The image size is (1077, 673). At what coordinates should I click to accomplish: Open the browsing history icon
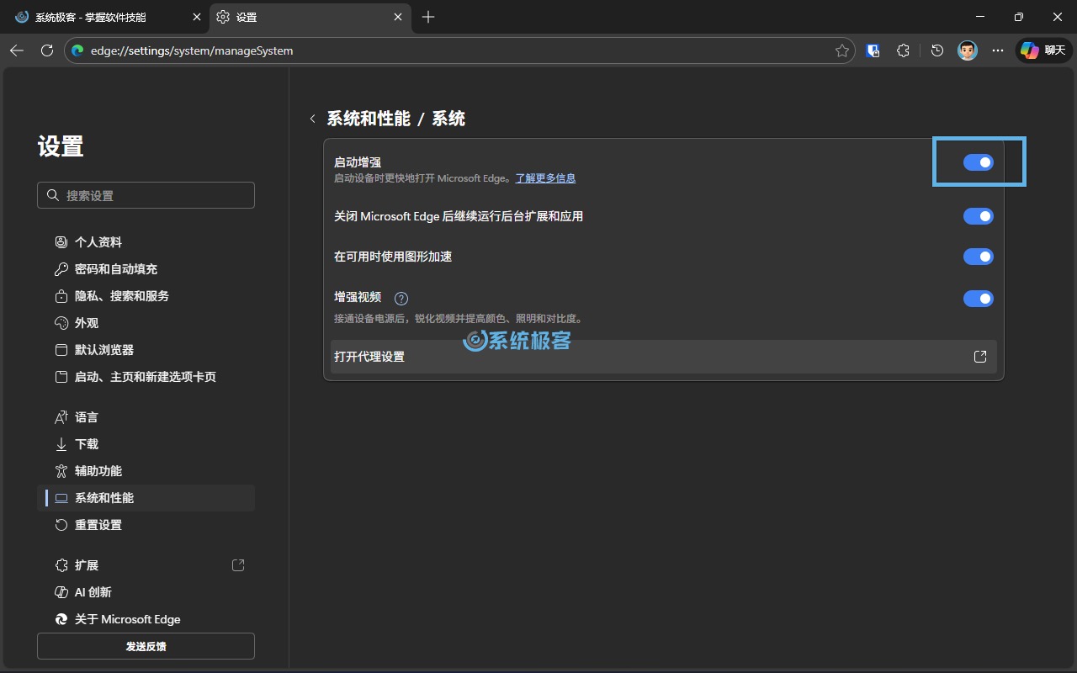(x=936, y=50)
